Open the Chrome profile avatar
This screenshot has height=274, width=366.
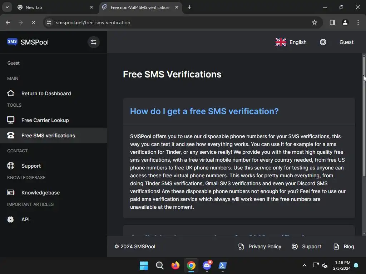345,22
